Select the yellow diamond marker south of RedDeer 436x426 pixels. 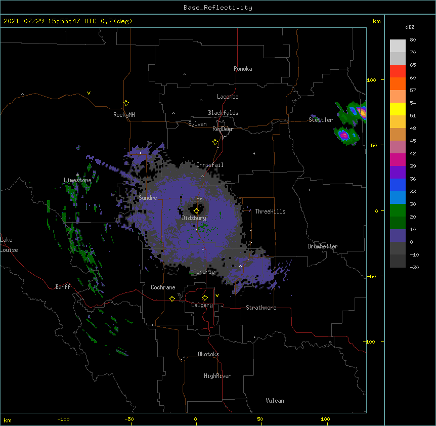[x=215, y=142]
